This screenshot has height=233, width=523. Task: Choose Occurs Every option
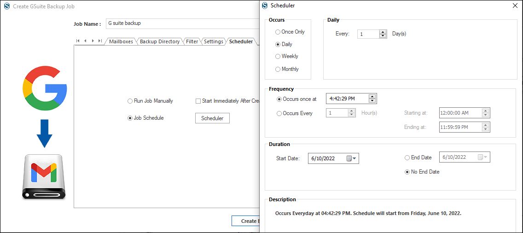point(295,113)
